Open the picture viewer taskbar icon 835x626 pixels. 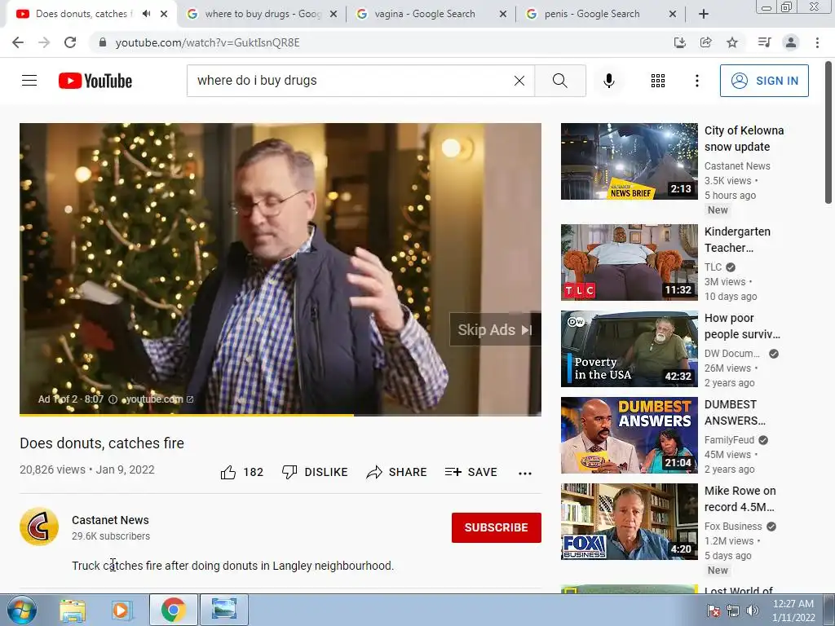pyautogui.click(x=223, y=610)
